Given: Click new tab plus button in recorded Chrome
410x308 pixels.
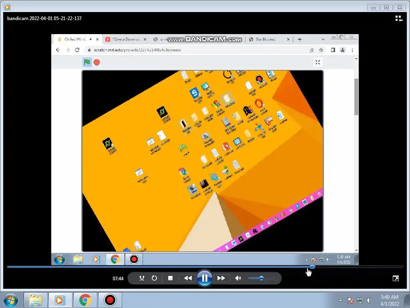Looking at the screenshot, I should click(299, 39).
